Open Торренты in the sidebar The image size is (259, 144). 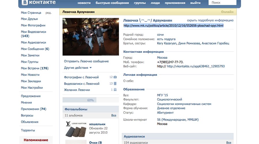(x=28, y=130)
